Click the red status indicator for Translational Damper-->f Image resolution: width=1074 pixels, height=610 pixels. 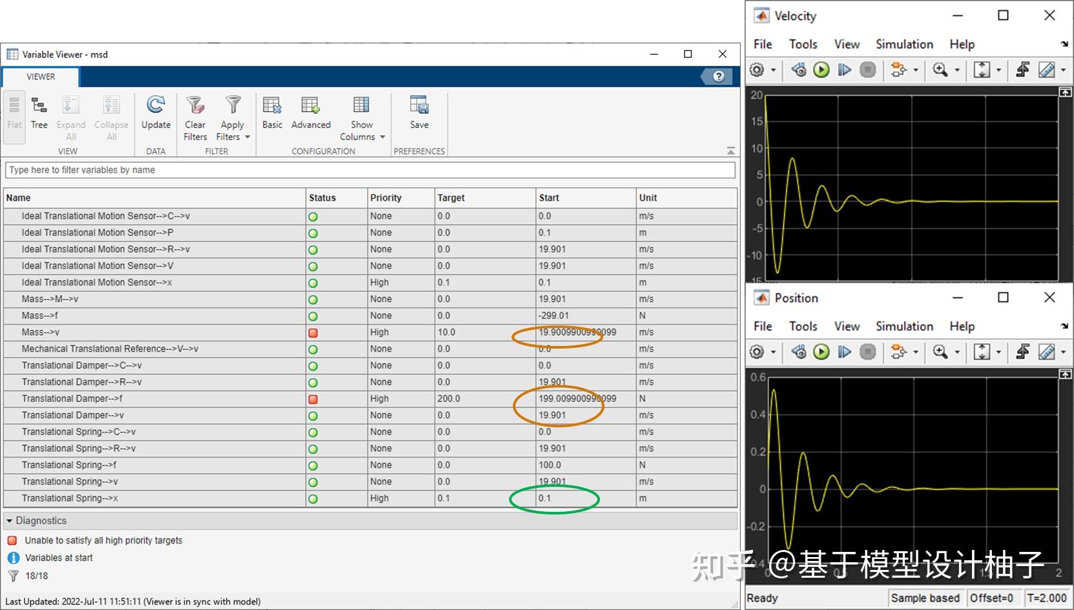[x=313, y=398]
